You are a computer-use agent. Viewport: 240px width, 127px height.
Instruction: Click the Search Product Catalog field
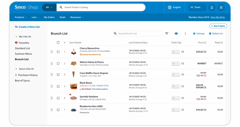point(101,7)
